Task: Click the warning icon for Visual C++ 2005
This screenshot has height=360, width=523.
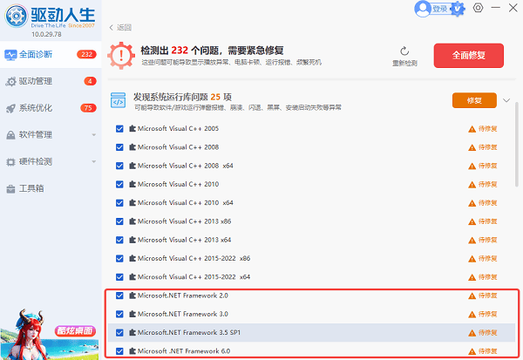Action: pyautogui.click(x=472, y=128)
